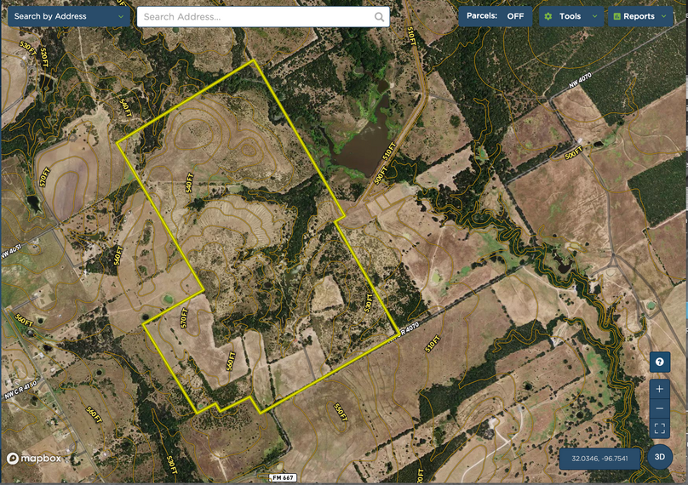Toggle Parcels layer from OFF
This screenshot has width=688, height=485.
tap(515, 16)
